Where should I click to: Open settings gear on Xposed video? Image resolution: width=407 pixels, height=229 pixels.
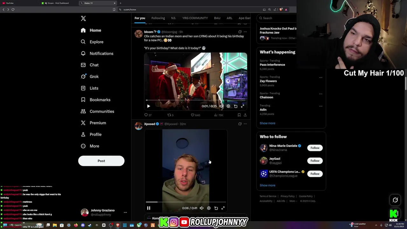pyautogui.click(x=209, y=208)
